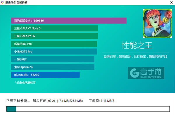Viewport: 175px width, 115px height.
Task: Click the 9.16 MB/S download rate text
Action: pos(108,101)
